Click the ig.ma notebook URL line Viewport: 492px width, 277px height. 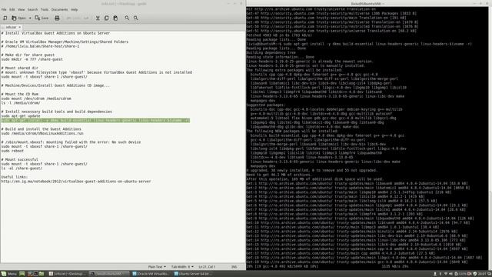coord(76,182)
